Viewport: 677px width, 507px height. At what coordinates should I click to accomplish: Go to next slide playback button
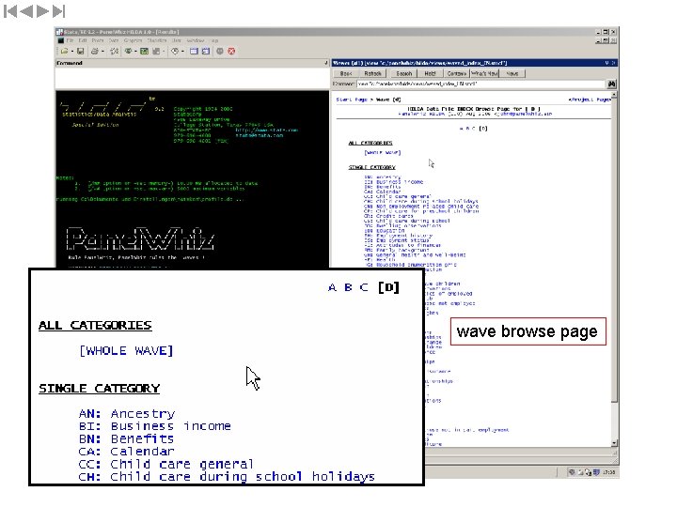coord(42,11)
